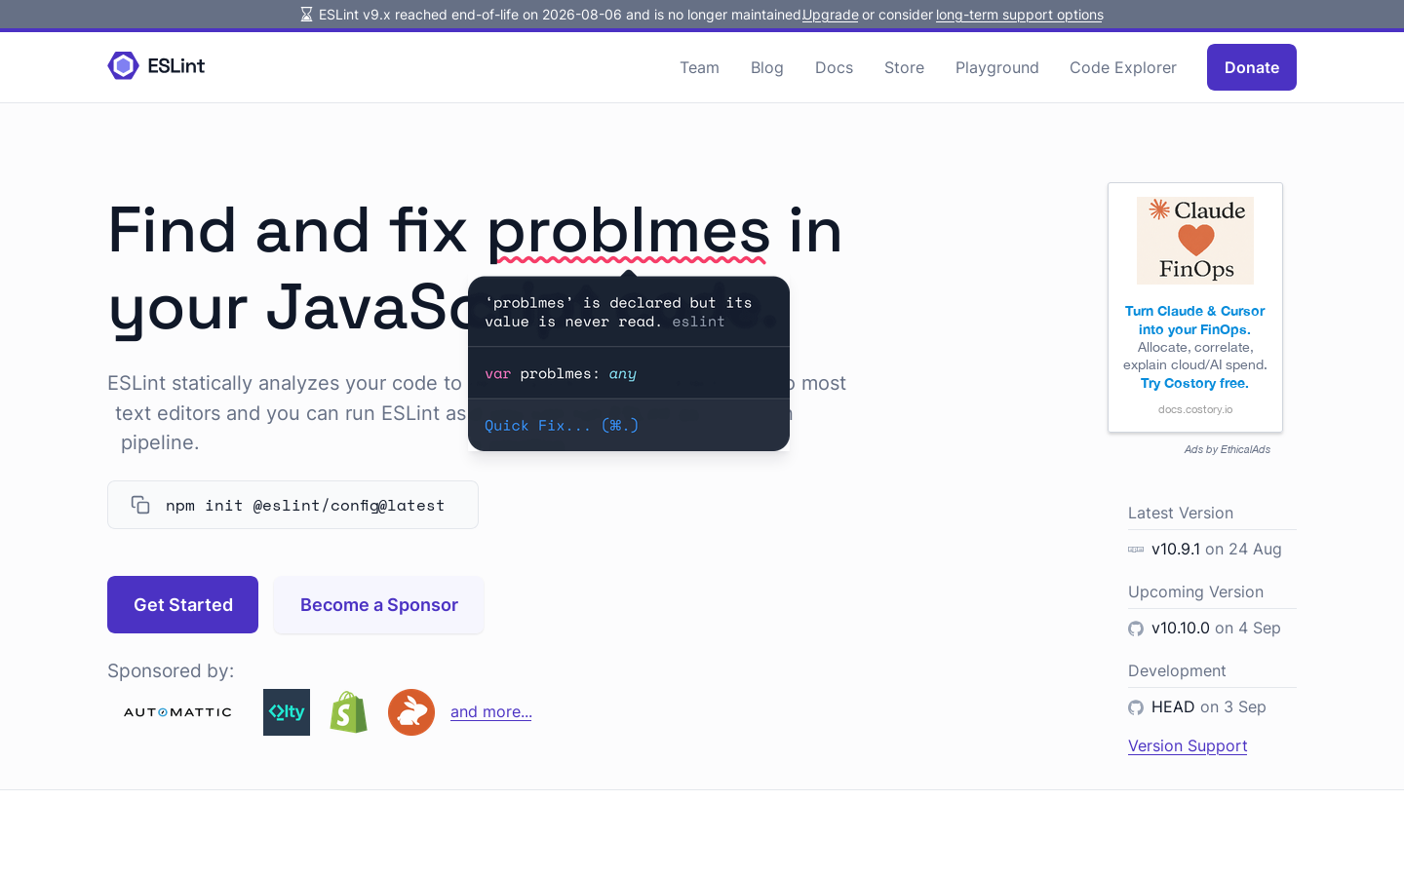Click 'Try Costory free.' ad link

pos(1194,383)
